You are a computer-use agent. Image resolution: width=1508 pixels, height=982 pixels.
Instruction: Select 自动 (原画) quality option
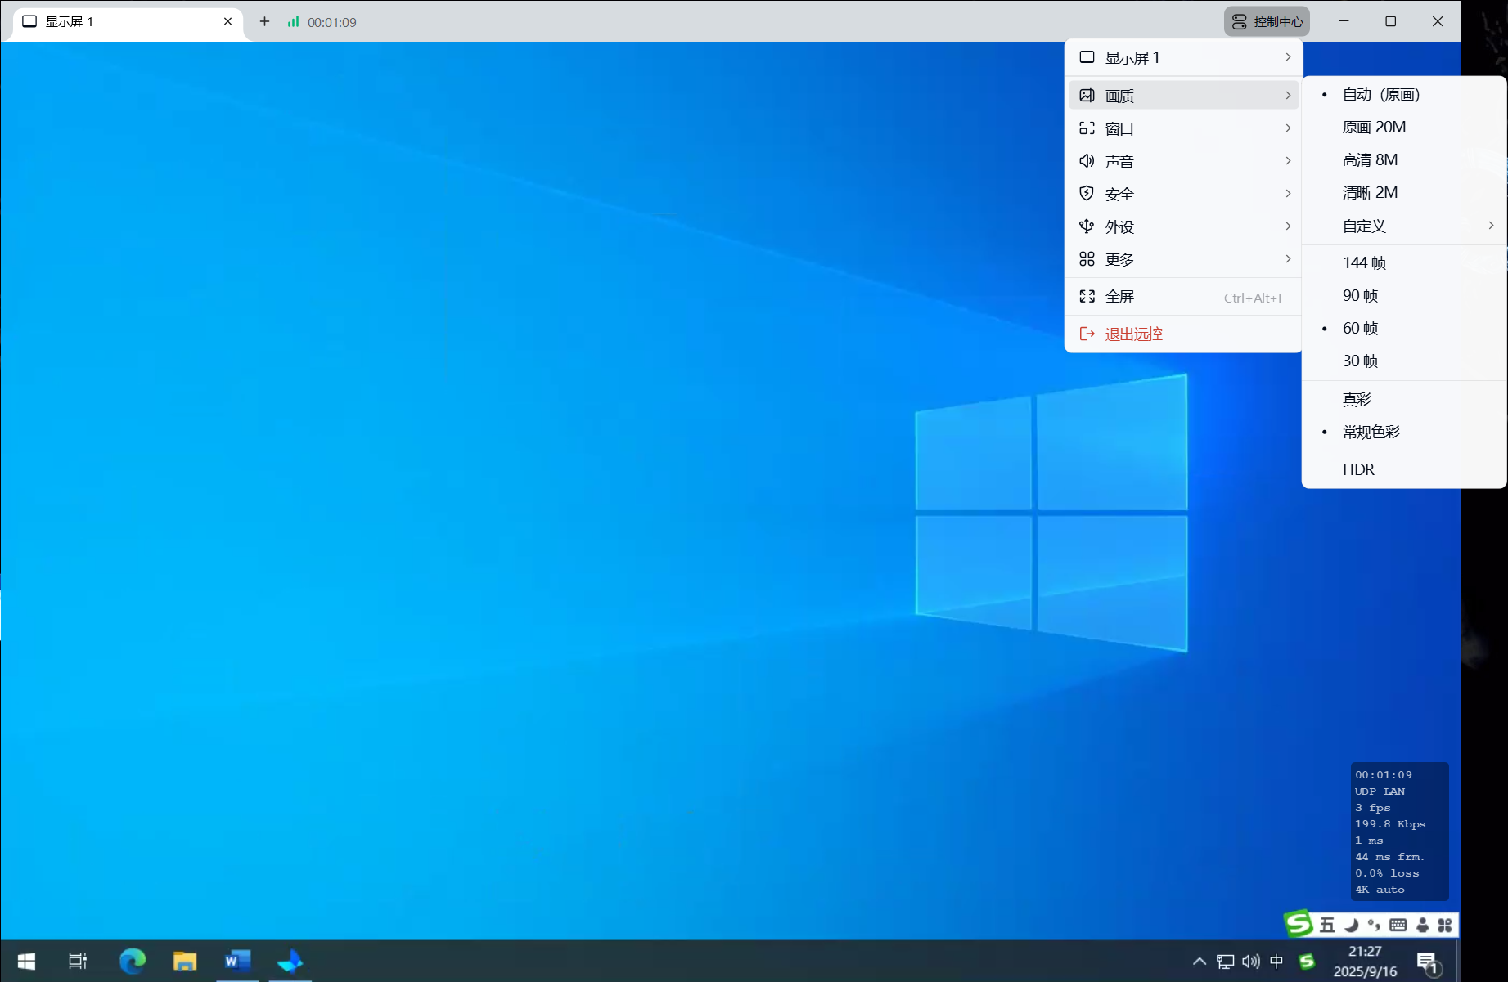tap(1404, 95)
